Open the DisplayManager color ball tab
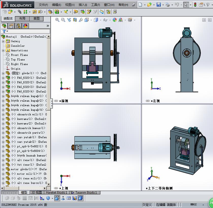This screenshot has height=208, width=213. tap(25, 26)
